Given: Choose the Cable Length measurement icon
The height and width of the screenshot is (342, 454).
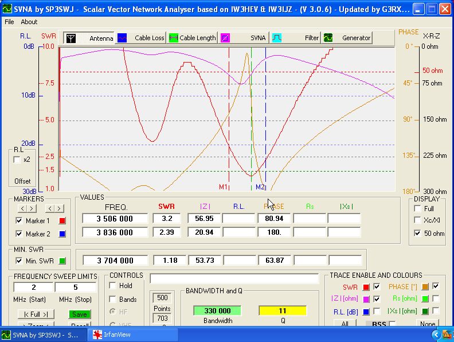Looking at the screenshot, I should (x=174, y=38).
